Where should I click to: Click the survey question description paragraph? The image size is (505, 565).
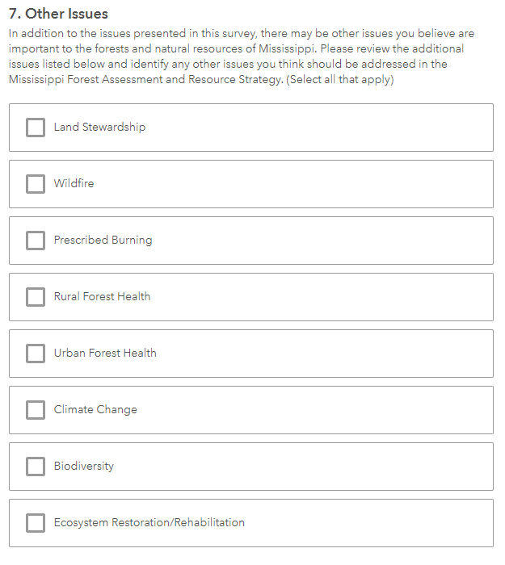pos(242,56)
